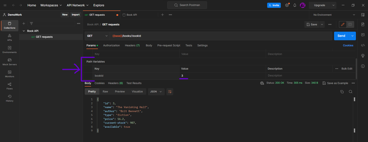Click the Save button
The image size is (368, 142).
click(x=312, y=25)
